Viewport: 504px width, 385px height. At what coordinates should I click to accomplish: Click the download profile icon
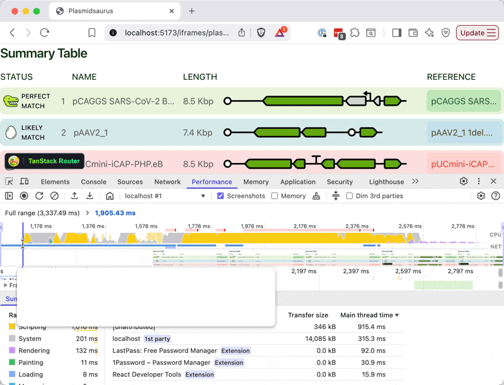pos(89,196)
